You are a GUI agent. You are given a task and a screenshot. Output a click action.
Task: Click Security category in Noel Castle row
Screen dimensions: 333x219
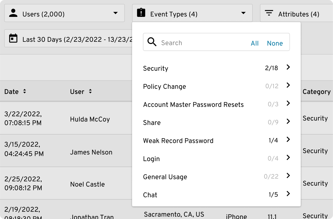coord(315,184)
